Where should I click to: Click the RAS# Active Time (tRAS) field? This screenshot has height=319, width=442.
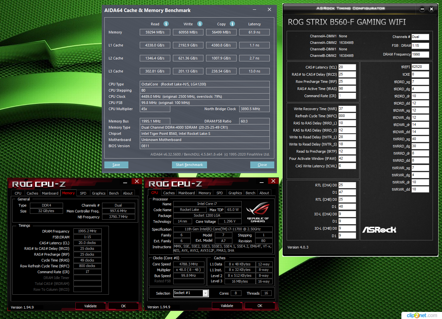click(x=347, y=89)
